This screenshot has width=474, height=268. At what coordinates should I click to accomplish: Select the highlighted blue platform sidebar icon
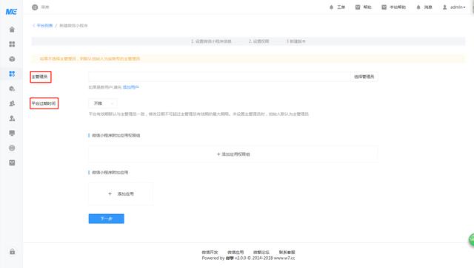pos(12,74)
